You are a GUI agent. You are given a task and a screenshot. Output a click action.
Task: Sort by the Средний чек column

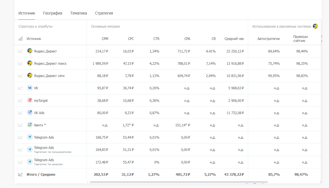coord(234,39)
